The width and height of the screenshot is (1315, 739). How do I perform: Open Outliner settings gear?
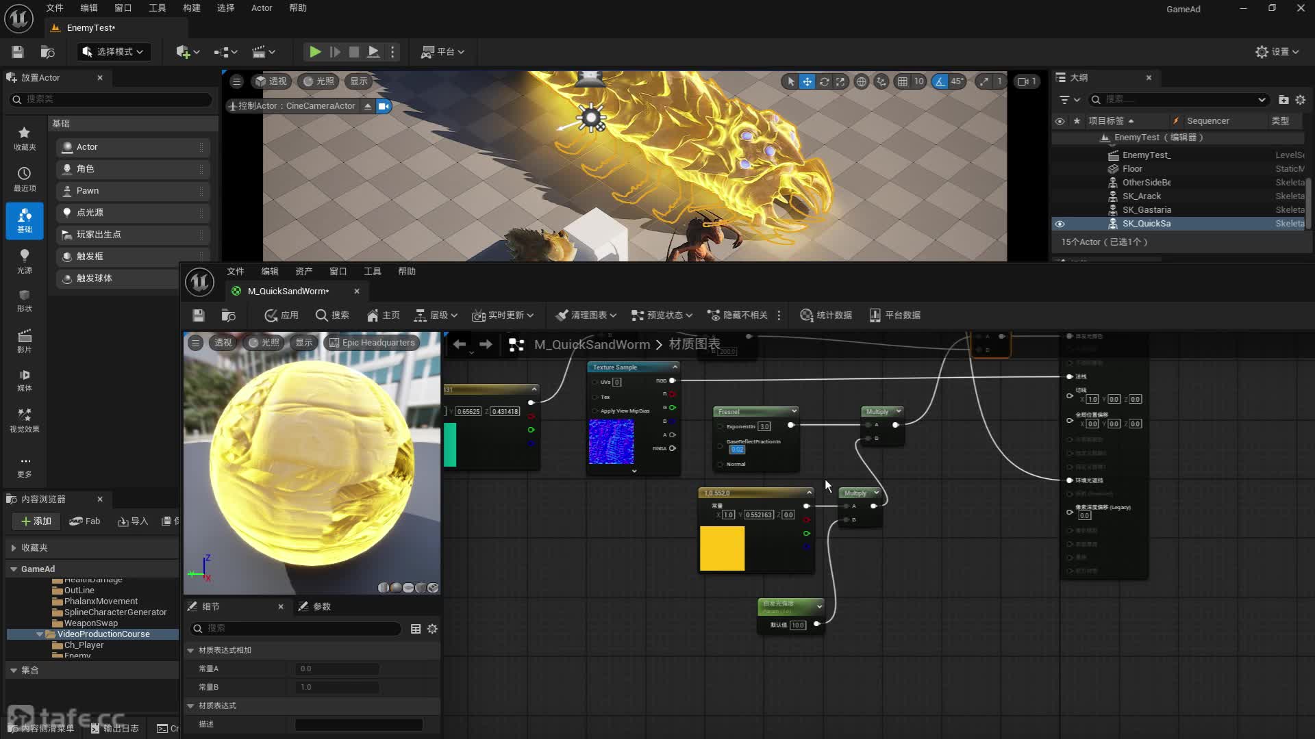pyautogui.click(x=1300, y=100)
